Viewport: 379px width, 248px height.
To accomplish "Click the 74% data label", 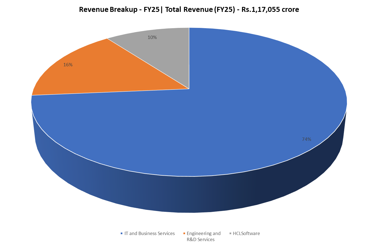I will coord(306,139).
